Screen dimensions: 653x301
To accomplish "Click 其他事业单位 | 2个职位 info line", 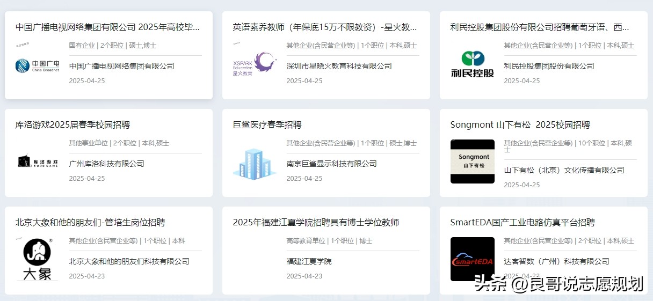I will (x=119, y=143).
